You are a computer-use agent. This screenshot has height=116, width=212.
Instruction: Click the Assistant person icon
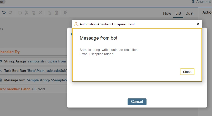[x=193, y=2]
